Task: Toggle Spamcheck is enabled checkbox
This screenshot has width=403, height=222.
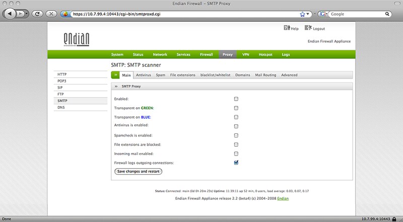Action: coord(236,135)
